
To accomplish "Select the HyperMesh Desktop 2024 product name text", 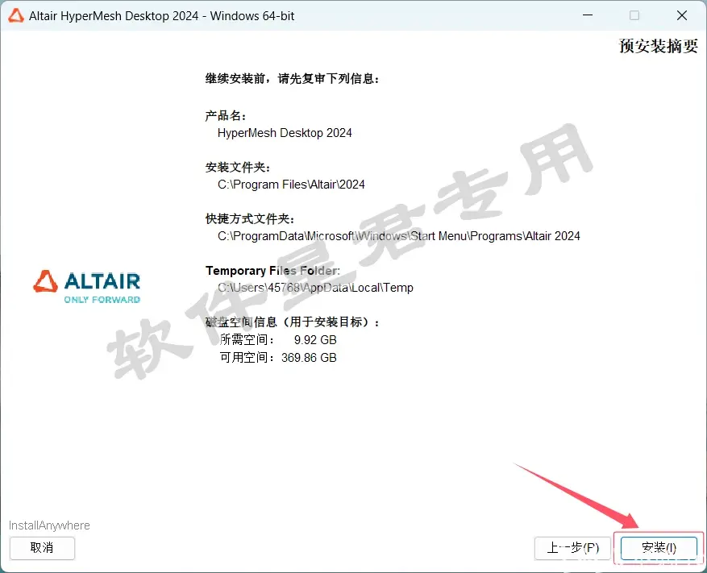I will (x=285, y=133).
